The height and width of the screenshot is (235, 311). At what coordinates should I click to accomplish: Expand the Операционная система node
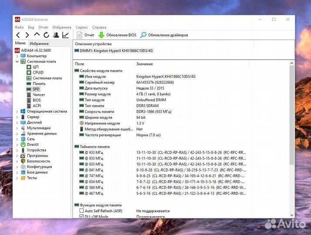(x=17, y=112)
